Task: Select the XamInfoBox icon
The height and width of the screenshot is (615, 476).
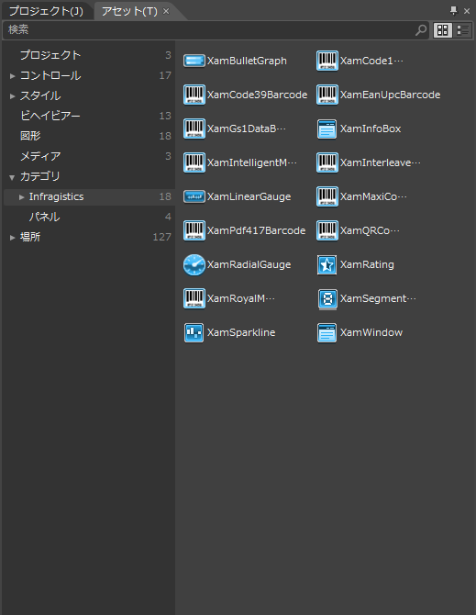Action: [x=327, y=129]
